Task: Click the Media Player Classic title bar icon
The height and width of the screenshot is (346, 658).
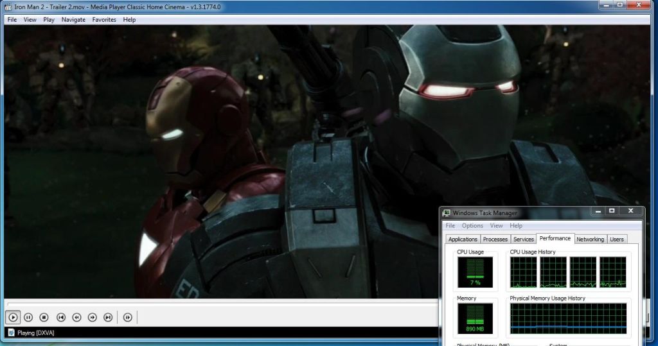Action: [x=8, y=6]
